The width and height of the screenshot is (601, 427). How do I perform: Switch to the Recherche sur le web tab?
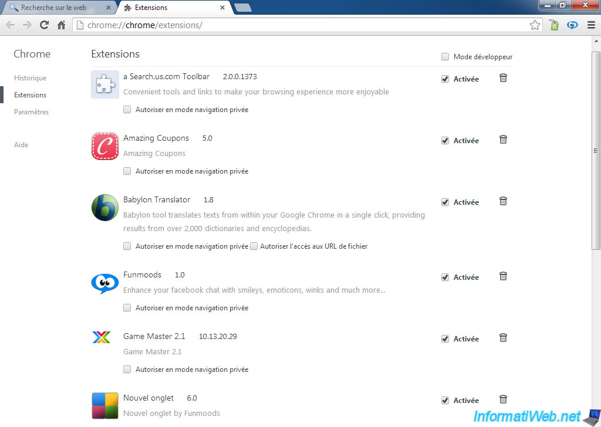[58, 8]
